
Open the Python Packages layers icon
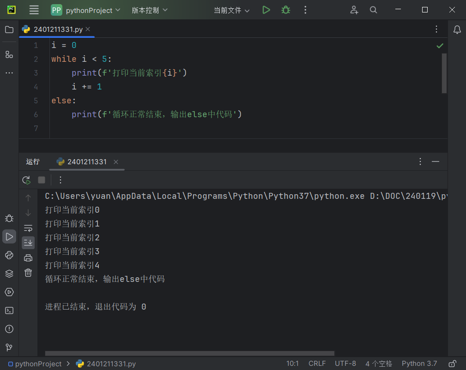(x=9, y=274)
